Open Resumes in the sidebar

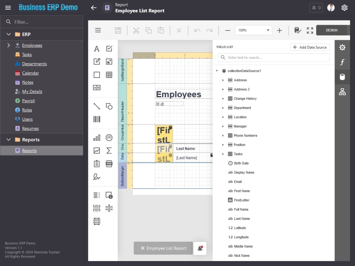30,128
